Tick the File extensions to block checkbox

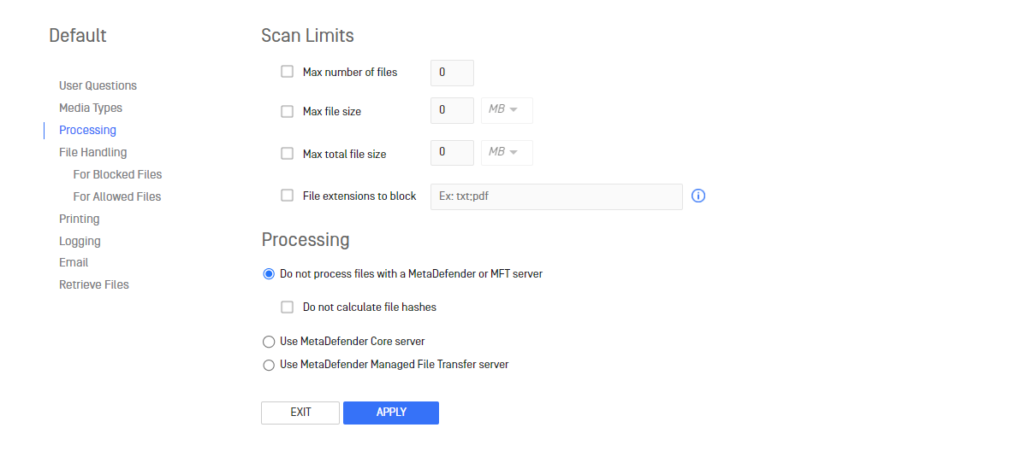[288, 196]
